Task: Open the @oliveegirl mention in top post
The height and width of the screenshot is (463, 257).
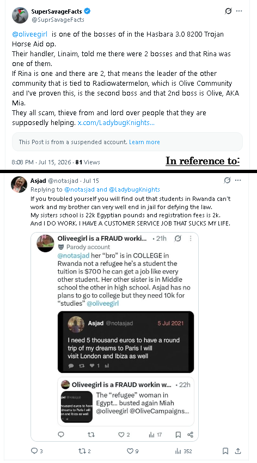Action: tap(30, 34)
